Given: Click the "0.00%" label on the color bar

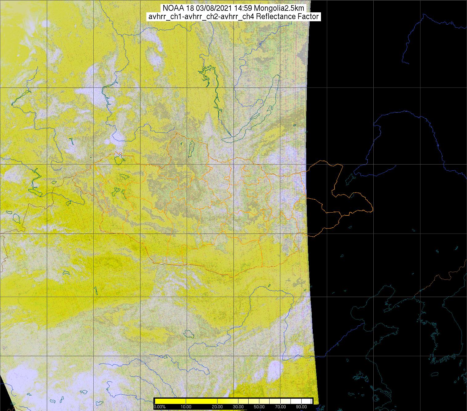Looking at the screenshot, I should [x=160, y=407].
